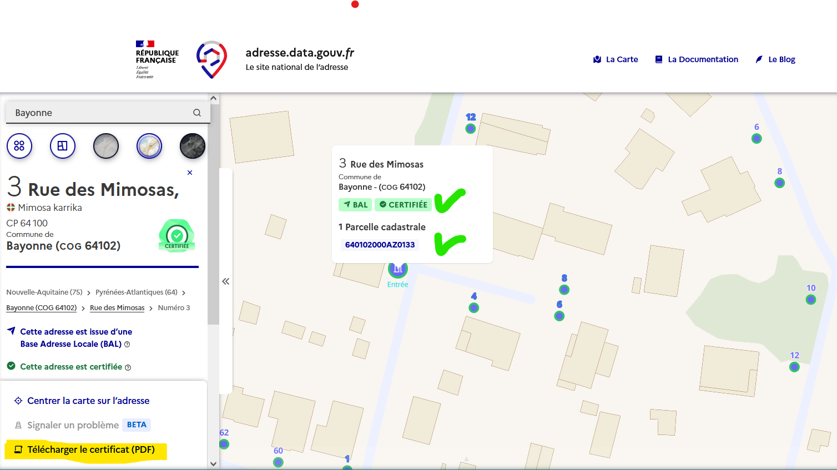Click the CERTIFIÉE tag in map popup
837x470 pixels.
pyautogui.click(x=404, y=205)
